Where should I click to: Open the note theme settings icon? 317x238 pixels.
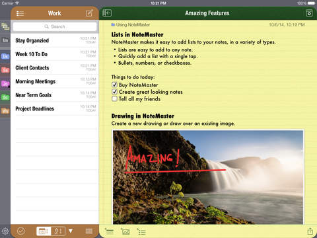pyautogui.click(x=309, y=13)
